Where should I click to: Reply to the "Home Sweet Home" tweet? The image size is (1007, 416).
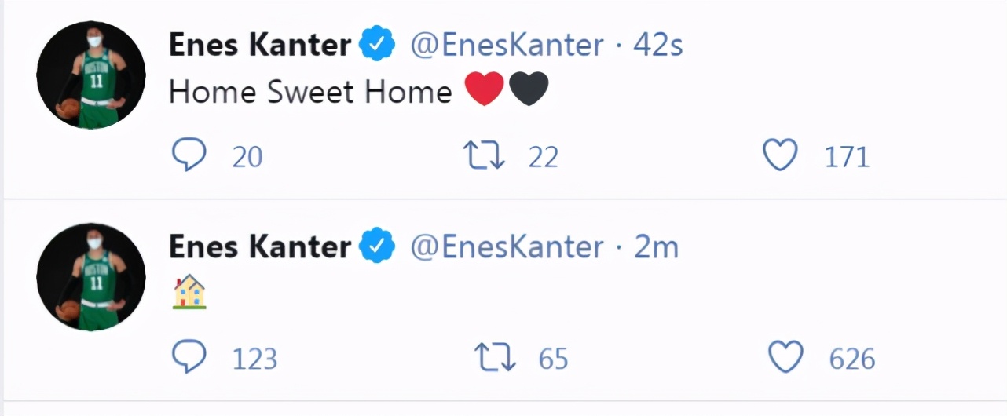point(189,155)
